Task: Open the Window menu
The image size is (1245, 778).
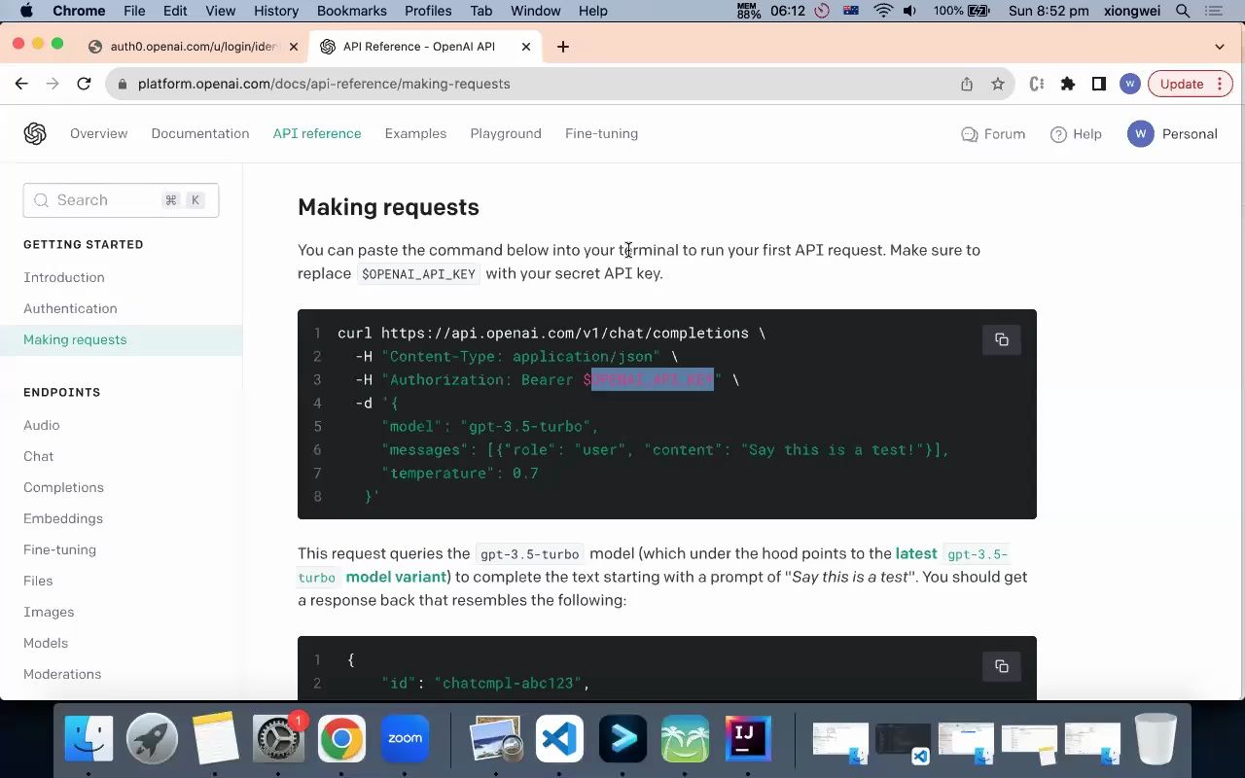Action: [536, 11]
